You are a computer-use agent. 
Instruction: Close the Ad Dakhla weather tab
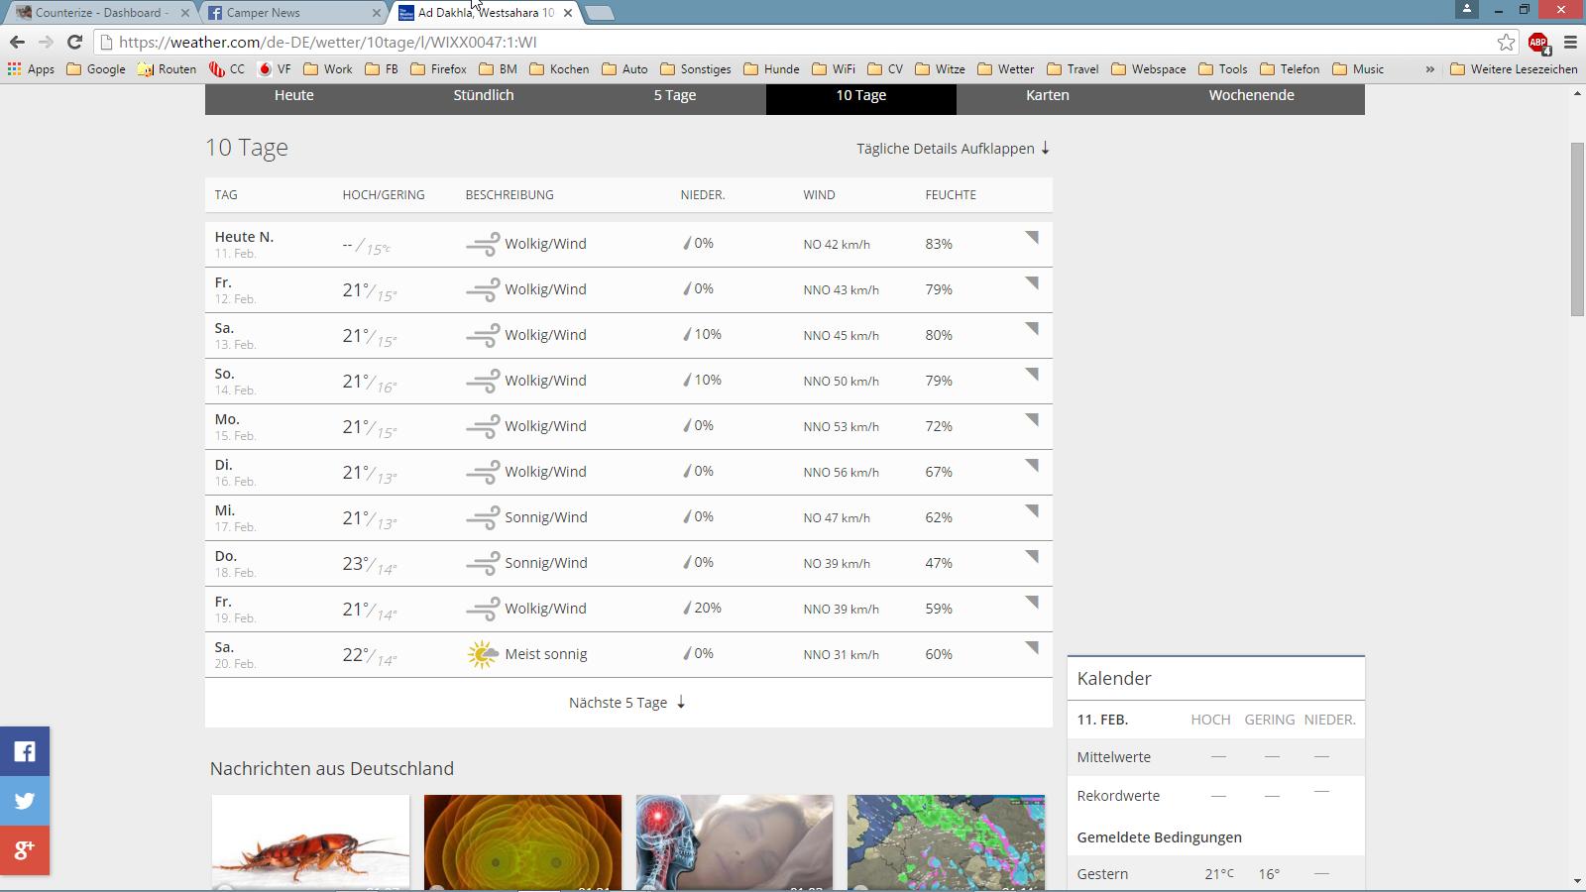(568, 13)
